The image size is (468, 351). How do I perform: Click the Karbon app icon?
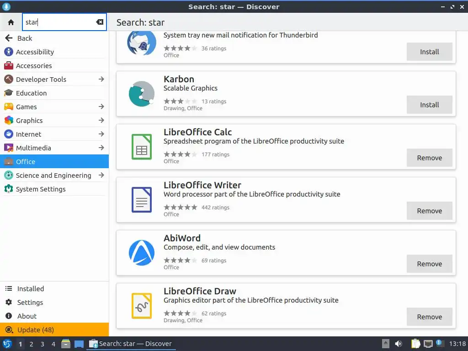click(x=142, y=94)
